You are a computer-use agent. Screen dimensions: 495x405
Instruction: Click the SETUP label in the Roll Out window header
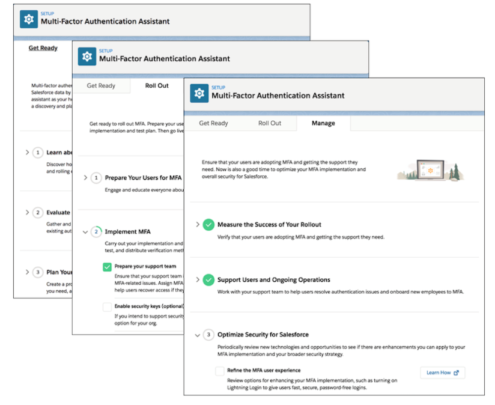pyautogui.click(x=106, y=51)
